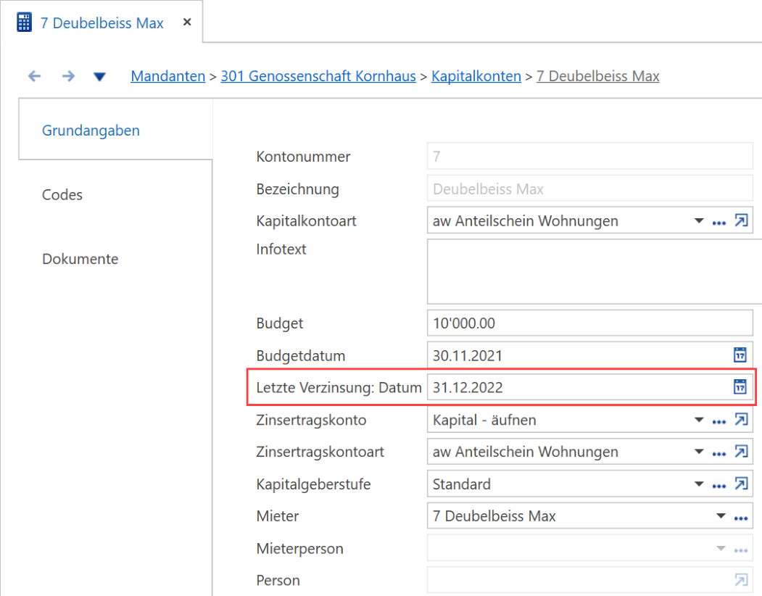Click the Zinsertragskonto label
This screenshot has width=762, height=596.
(311, 420)
